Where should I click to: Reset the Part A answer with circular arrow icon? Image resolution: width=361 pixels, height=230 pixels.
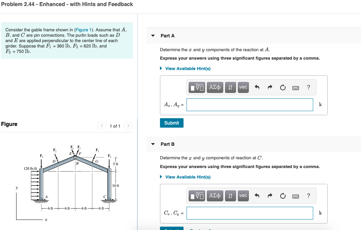pyautogui.click(x=282, y=87)
